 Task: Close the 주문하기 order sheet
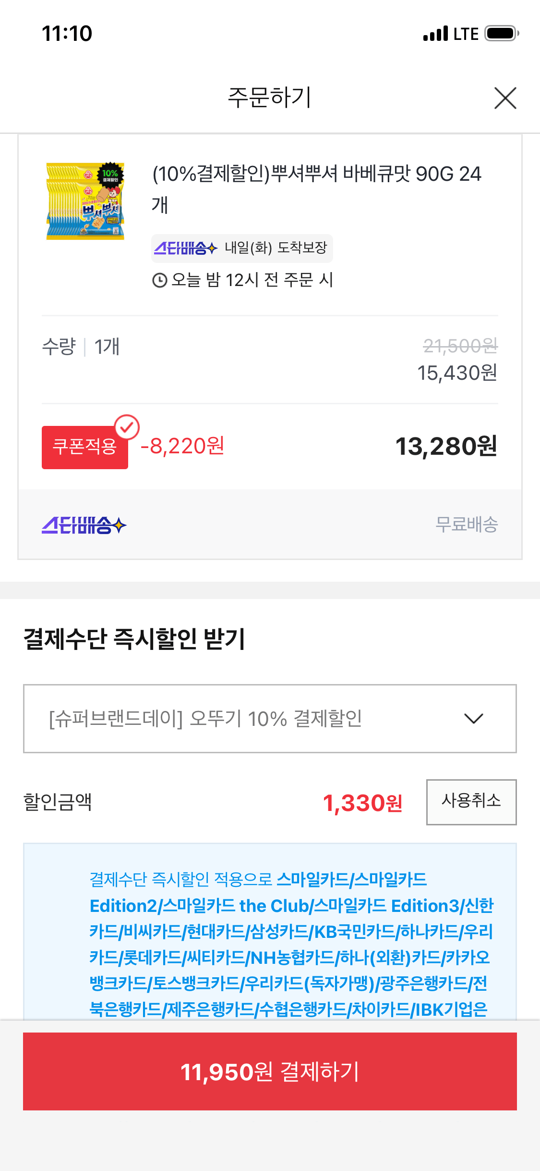pyautogui.click(x=505, y=98)
